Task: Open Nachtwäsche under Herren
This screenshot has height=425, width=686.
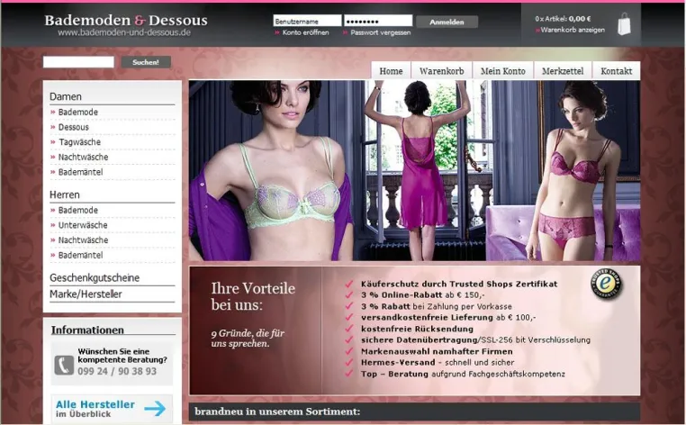Action: click(83, 240)
